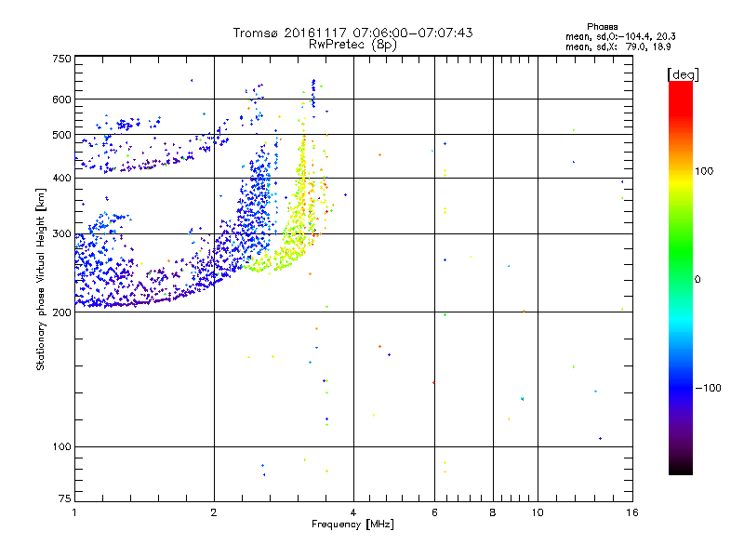Click the y-axis tick label '100'
Image resolution: width=744 pixels, height=558 pixels.
61,446
